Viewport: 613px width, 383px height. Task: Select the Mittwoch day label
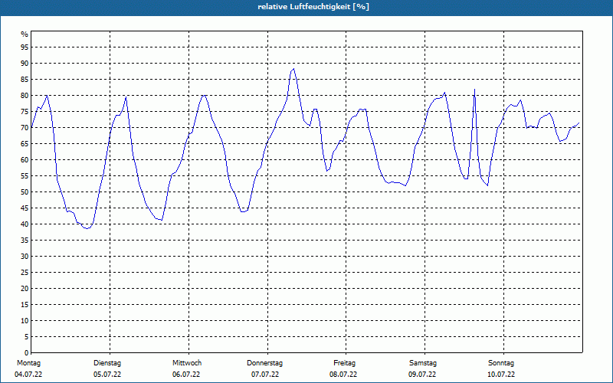(187, 363)
